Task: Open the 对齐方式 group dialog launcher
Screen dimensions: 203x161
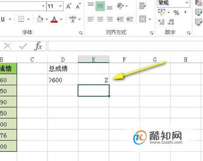Action: [152, 33]
